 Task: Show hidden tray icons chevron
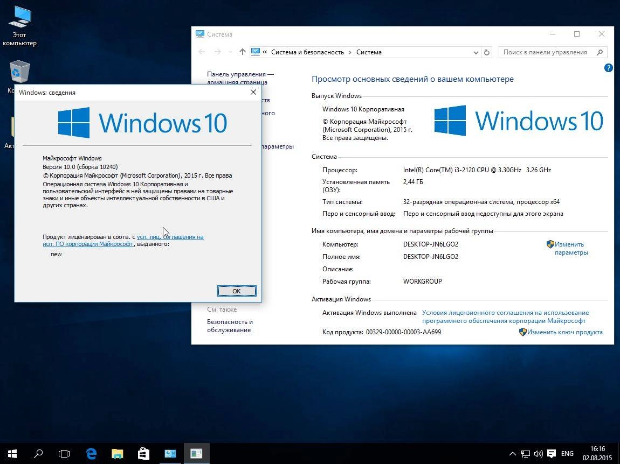(512, 454)
